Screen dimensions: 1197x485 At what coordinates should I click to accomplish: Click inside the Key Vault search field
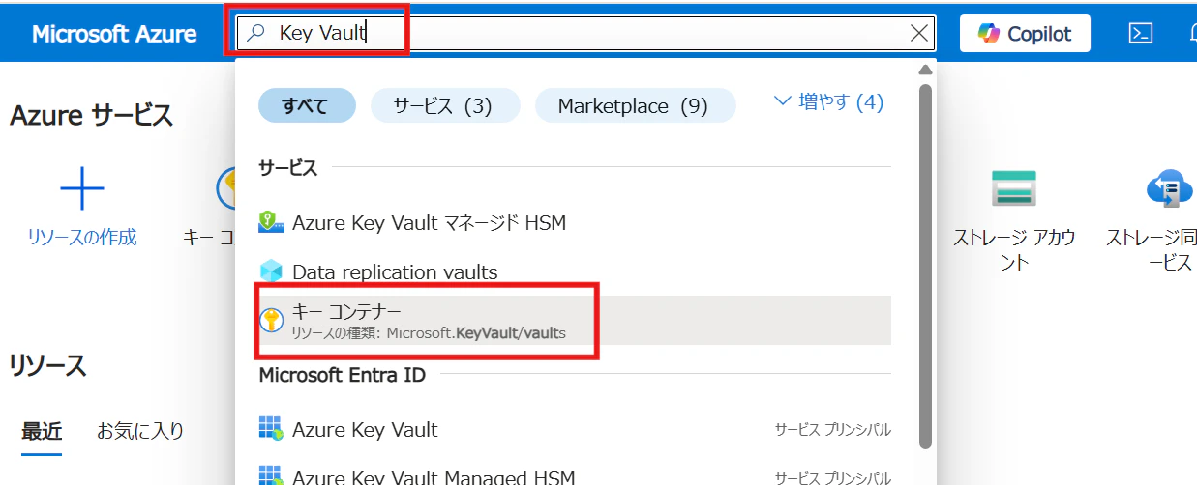(x=585, y=33)
